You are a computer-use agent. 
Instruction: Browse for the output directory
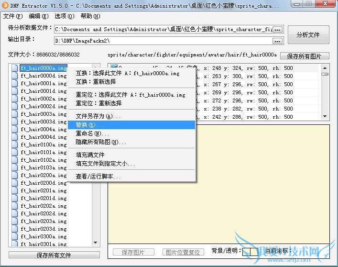pos(277,41)
